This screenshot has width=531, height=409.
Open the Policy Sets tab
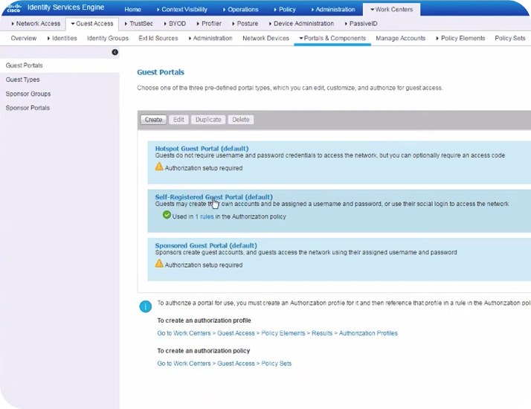click(x=510, y=38)
